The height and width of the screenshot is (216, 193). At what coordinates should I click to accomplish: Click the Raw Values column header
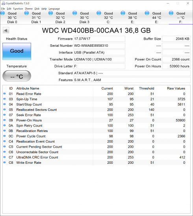pyautogui.click(x=176, y=88)
